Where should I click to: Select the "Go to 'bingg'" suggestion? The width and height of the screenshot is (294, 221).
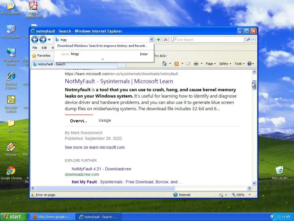(104, 54)
